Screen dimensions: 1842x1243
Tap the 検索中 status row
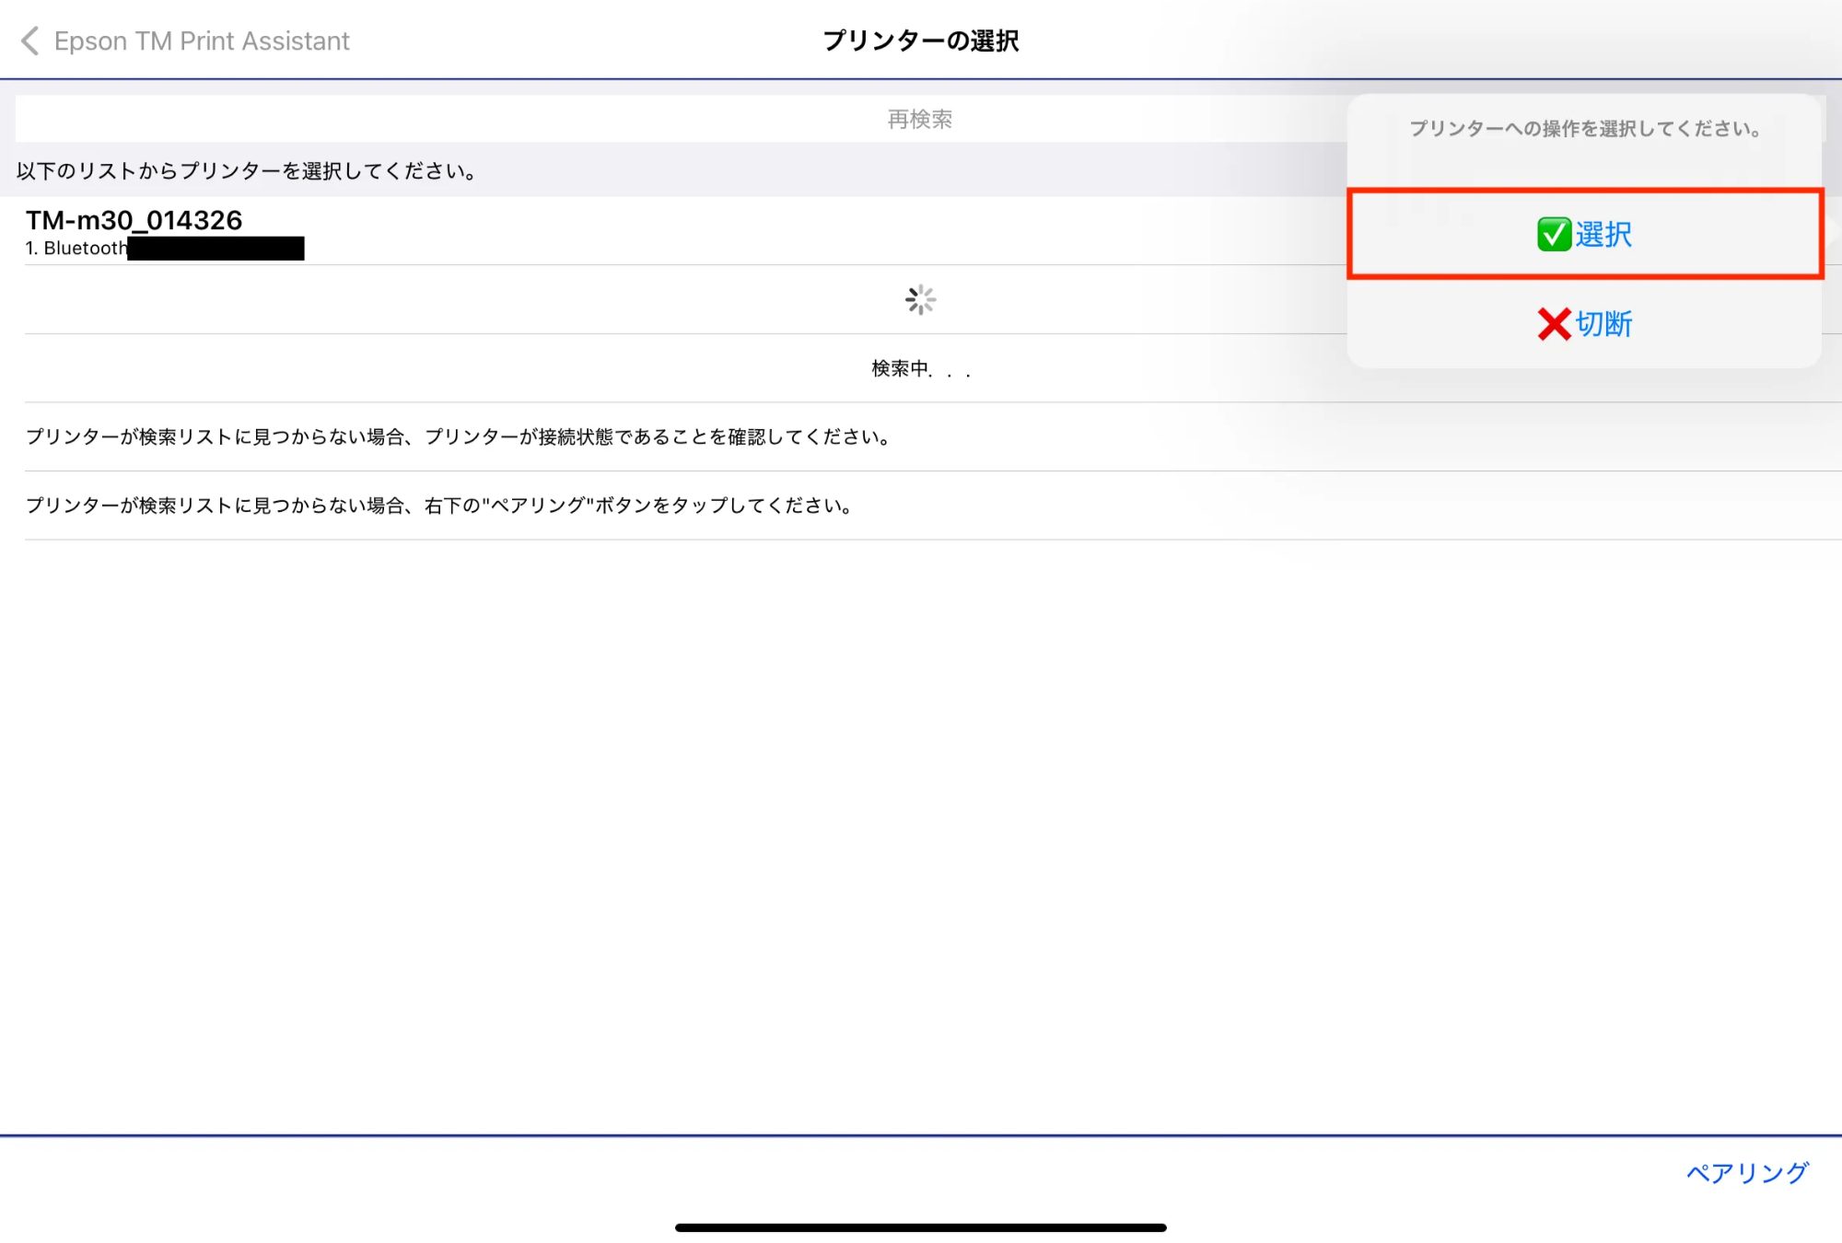click(x=920, y=368)
